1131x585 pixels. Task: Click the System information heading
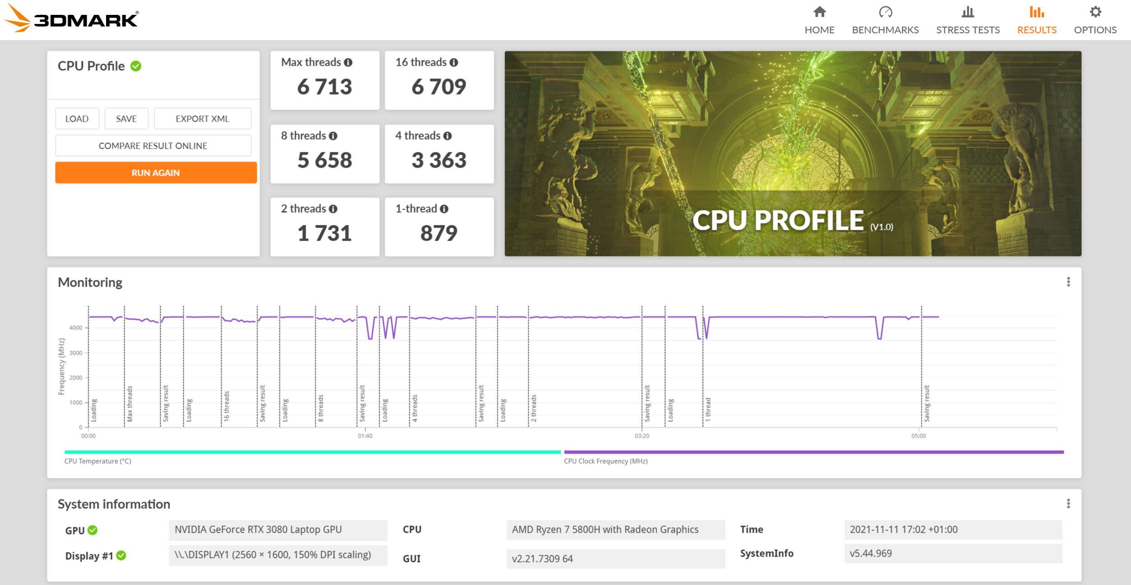(114, 504)
